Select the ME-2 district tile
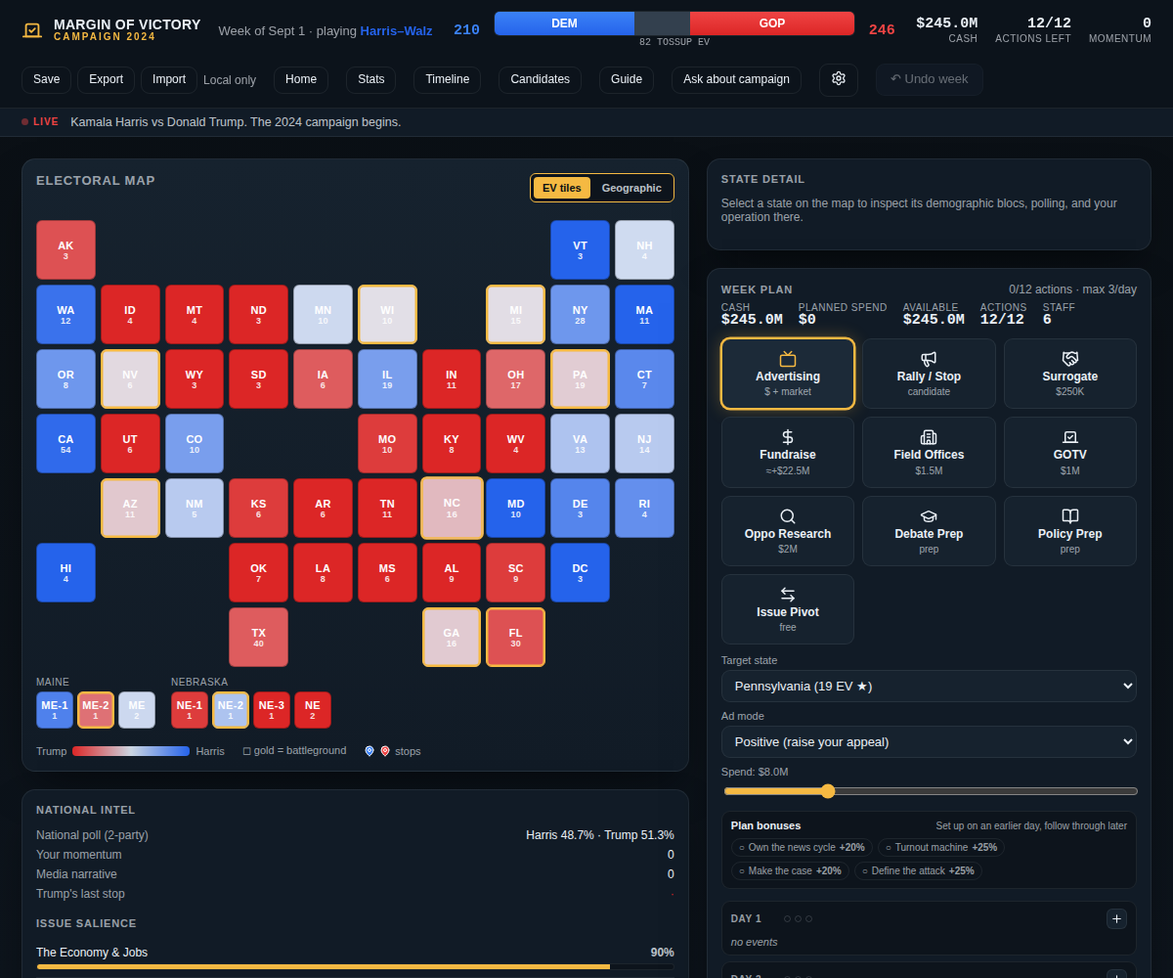1173x978 pixels. 96,710
